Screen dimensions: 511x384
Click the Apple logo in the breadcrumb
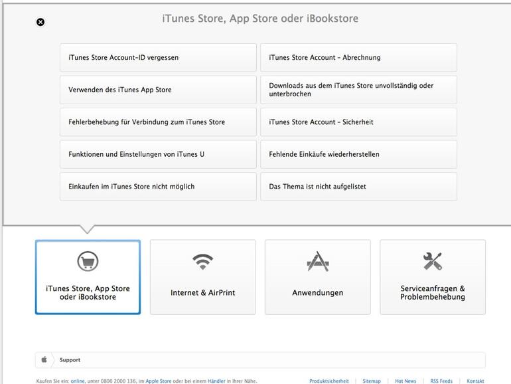click(x=44, y=359)
